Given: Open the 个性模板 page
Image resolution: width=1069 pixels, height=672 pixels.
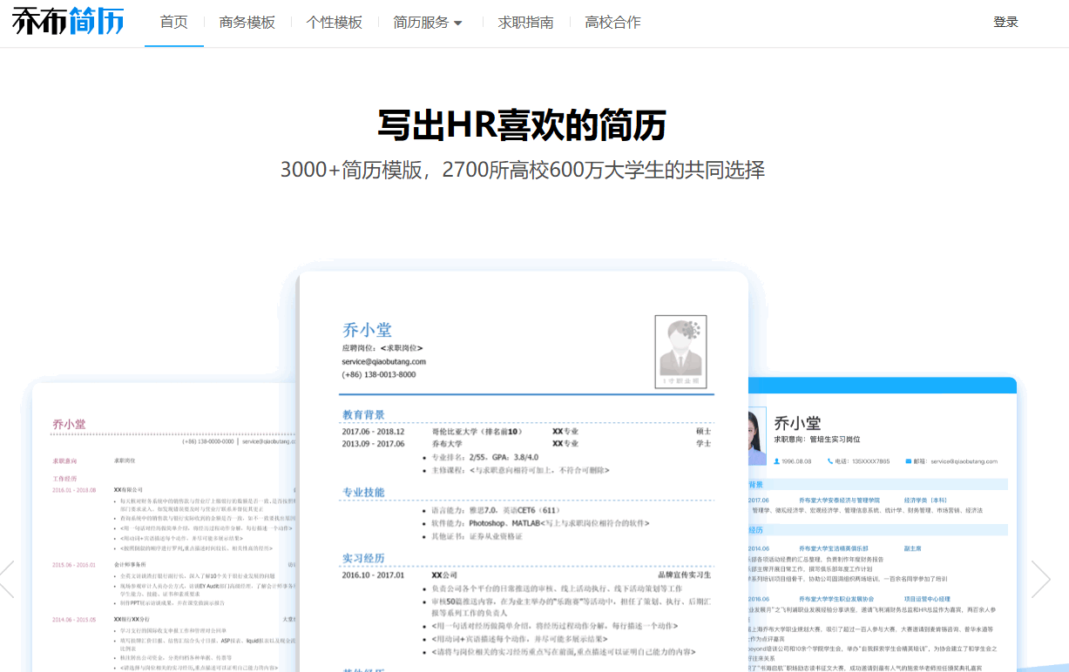Looking at the screenshot, I should pos(335,23).
